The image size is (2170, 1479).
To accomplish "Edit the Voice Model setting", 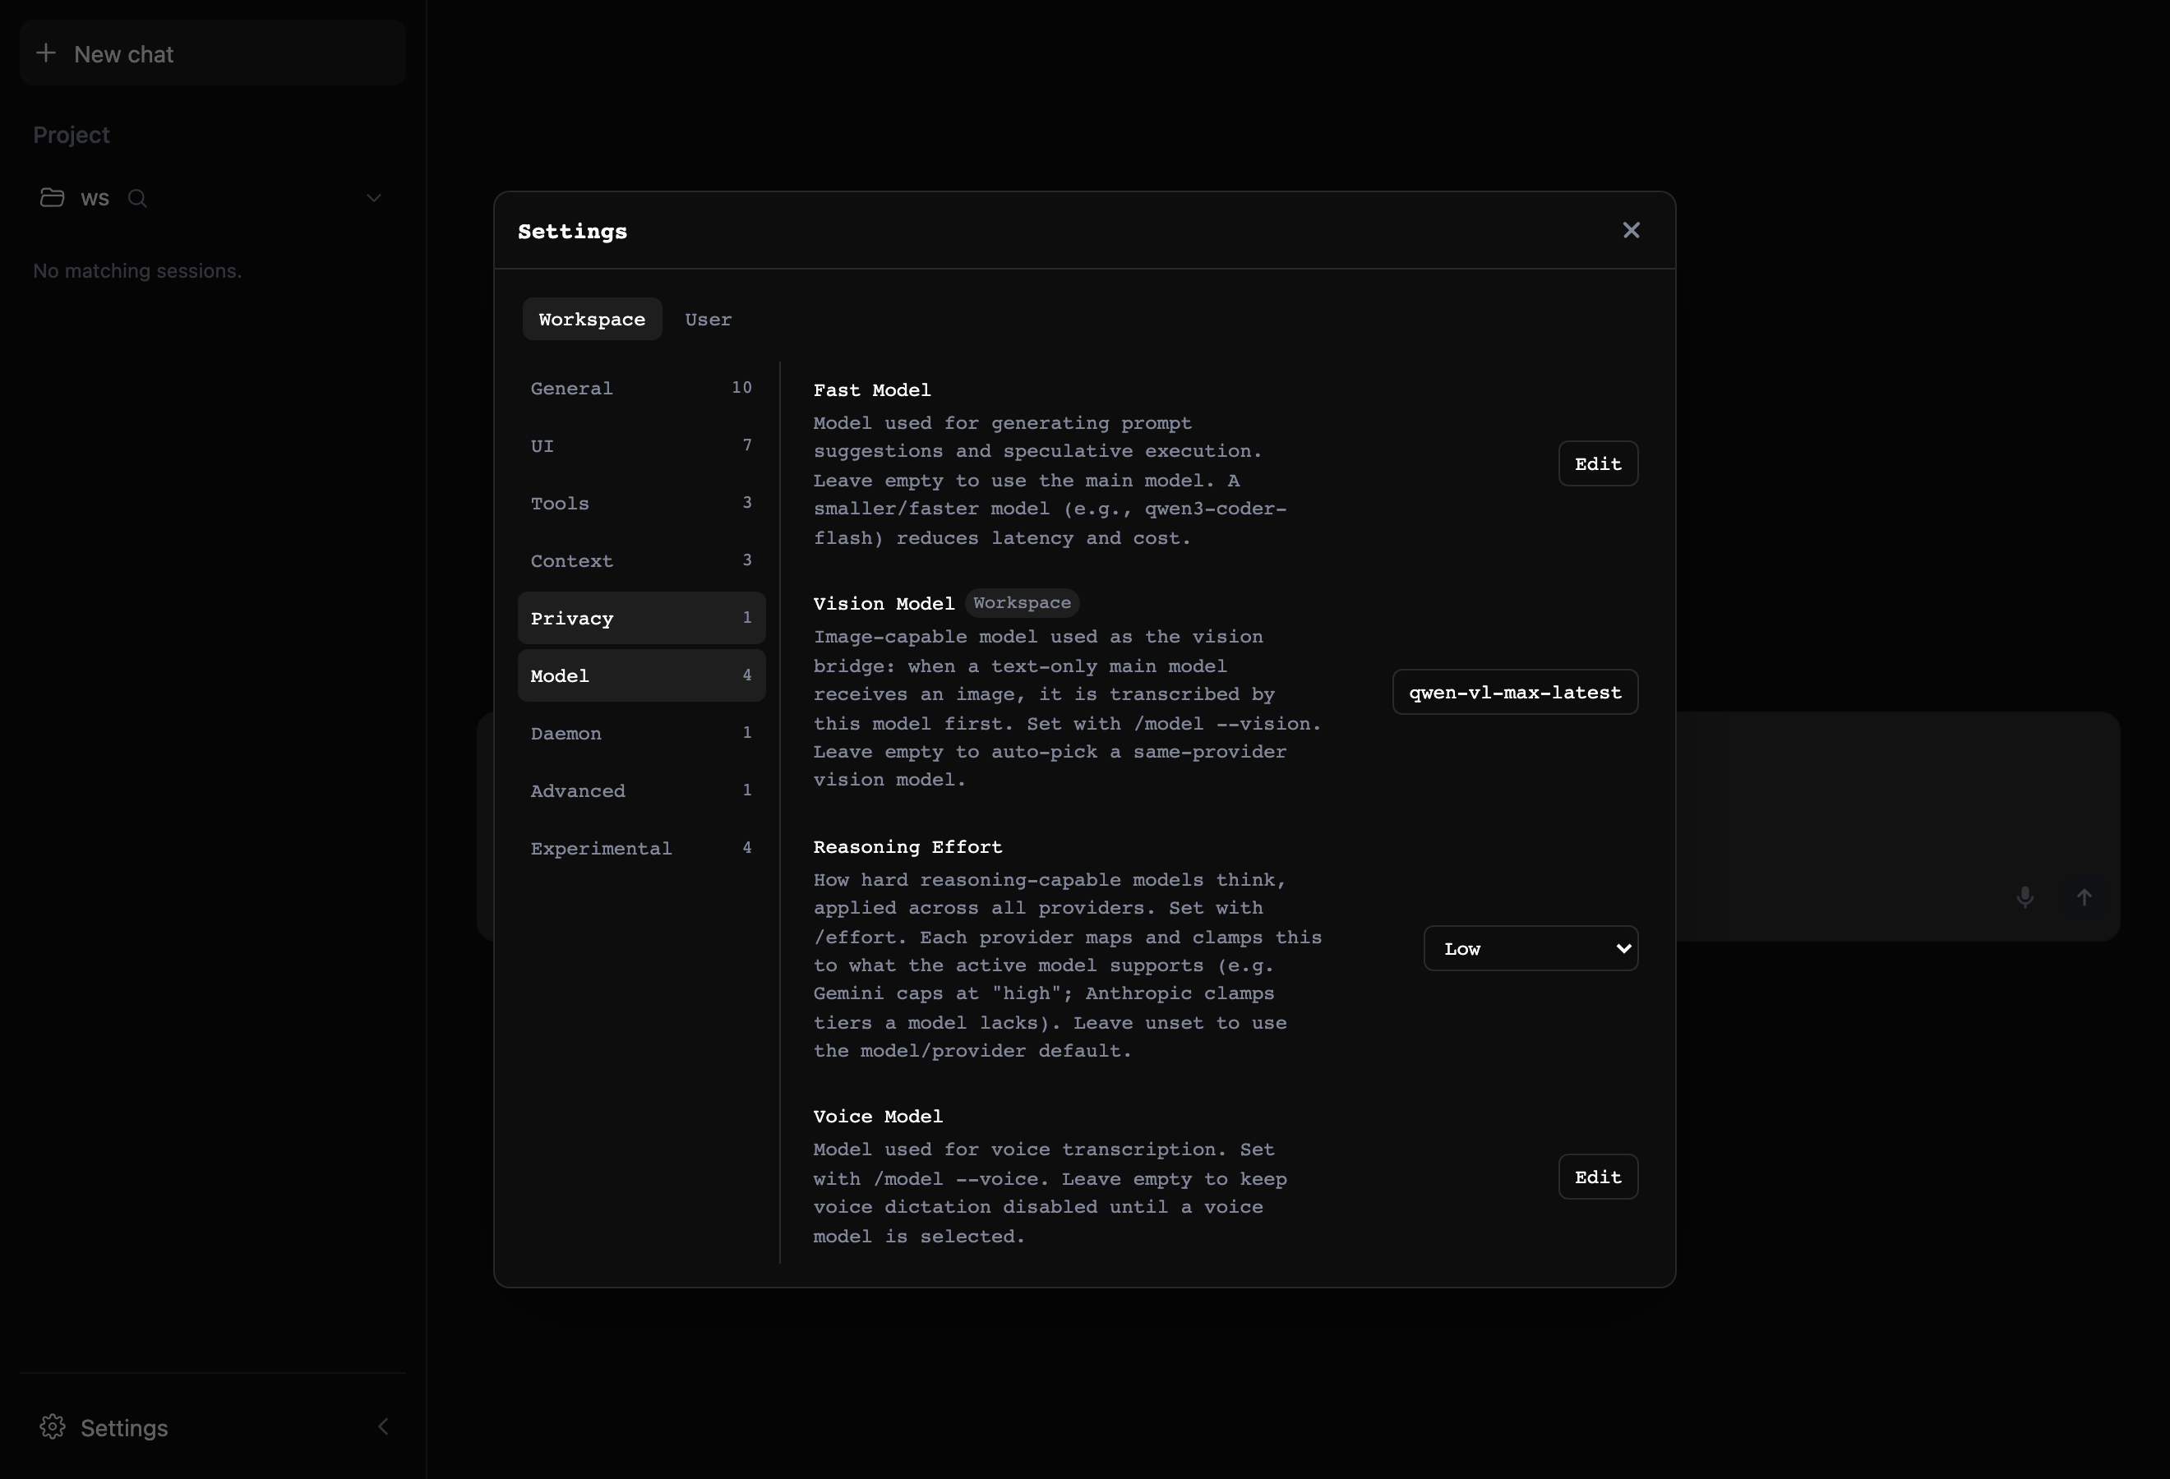I will pyautogui.click(x=1598, y=1177).
